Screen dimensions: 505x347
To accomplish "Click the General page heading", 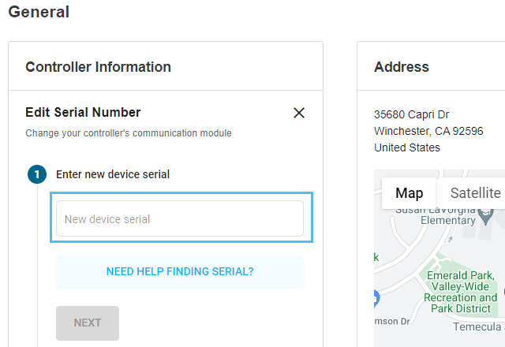I will [x=39, y=13].
